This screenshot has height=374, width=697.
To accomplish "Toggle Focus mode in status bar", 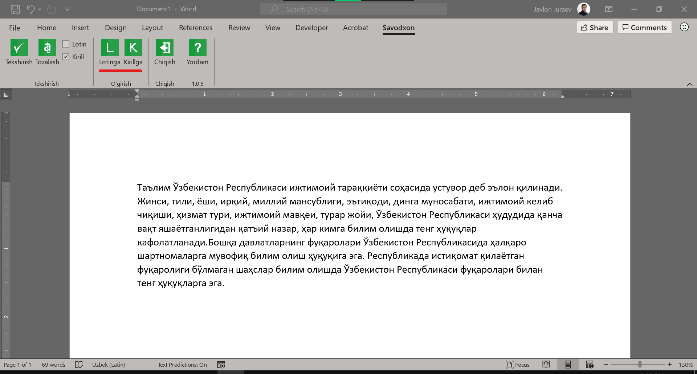I will click(x=517, y=365).
